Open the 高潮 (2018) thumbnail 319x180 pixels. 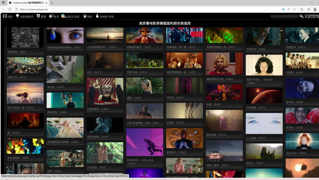pos(224,92)
